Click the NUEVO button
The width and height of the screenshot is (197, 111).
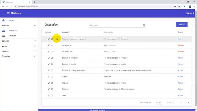pos(182,25)
